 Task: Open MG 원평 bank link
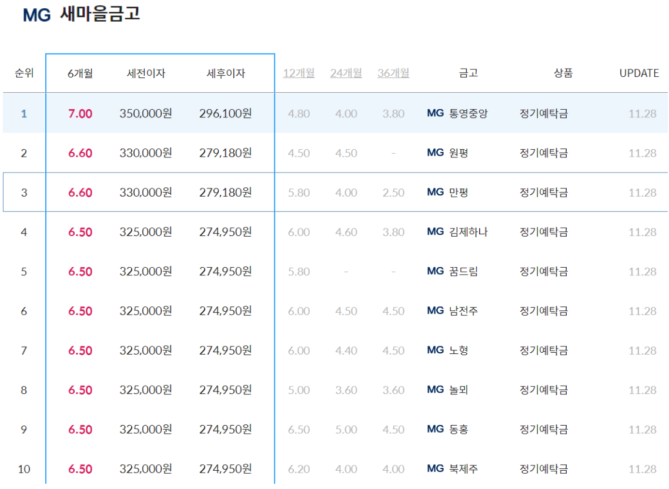tap(447, 153)
